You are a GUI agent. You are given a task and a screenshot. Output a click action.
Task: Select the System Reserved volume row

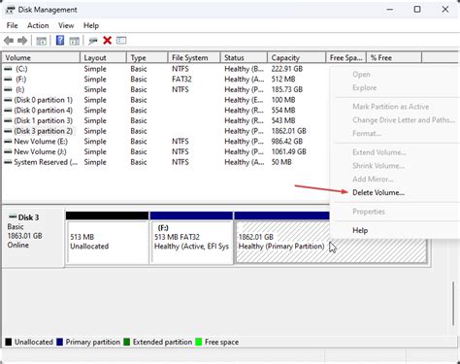[x=166, y=162]
